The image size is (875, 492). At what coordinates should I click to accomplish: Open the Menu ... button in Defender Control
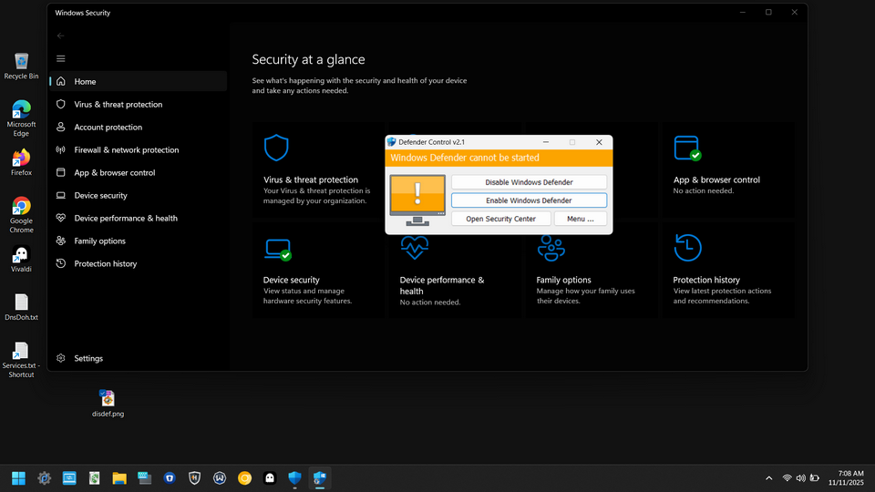tap(581, 219)
